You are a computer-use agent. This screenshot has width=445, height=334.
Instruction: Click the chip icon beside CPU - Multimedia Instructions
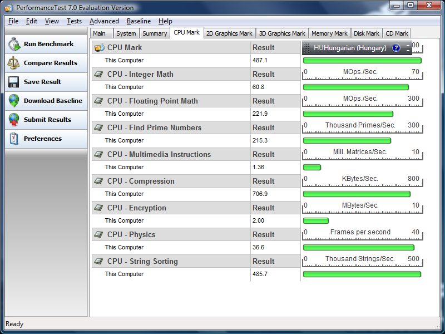tap(98, 155)
